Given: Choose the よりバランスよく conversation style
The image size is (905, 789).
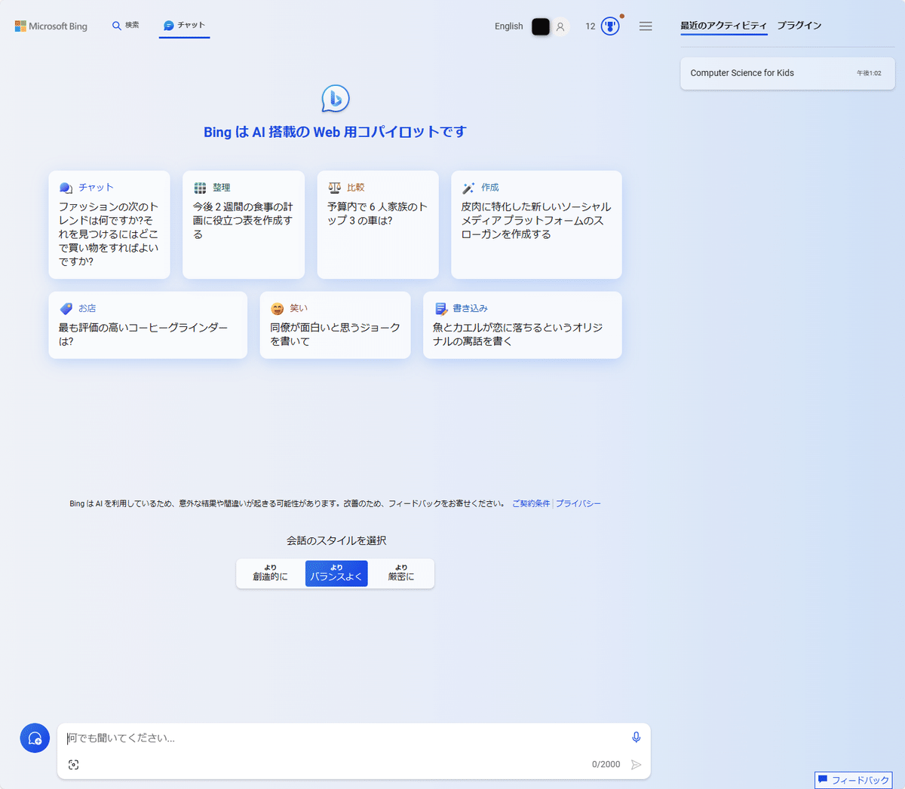Looking at the screenshot, I should tap(336, 573).
